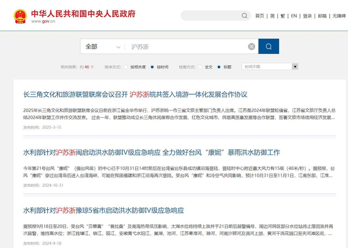Click the national emblem logo
The height and width of the screenshot is (248, 348).
20,16
